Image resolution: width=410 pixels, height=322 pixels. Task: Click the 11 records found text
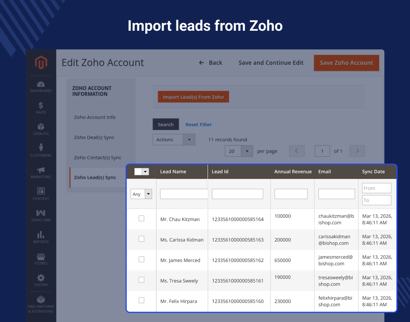pos(227,139)
